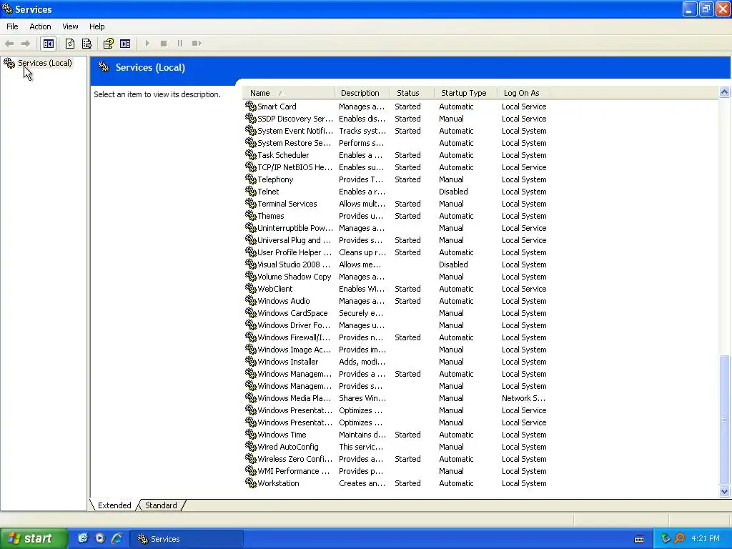Click the Restart Service icon
The width and height of the screenshot is (732, 549).
coord(197,44)
